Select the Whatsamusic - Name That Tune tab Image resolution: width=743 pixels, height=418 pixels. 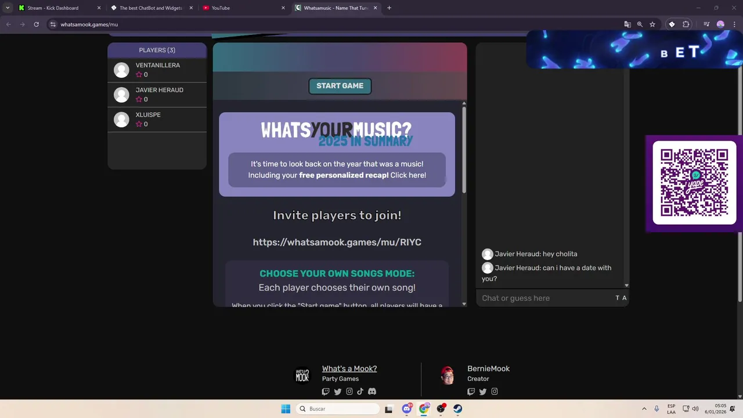tap(336, 8)
